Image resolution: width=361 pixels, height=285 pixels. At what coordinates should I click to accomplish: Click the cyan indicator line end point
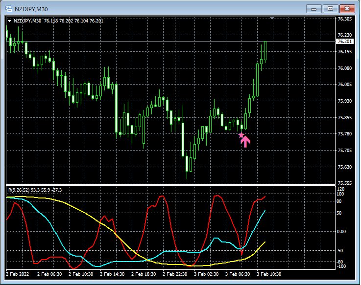[x=265, y=211]
